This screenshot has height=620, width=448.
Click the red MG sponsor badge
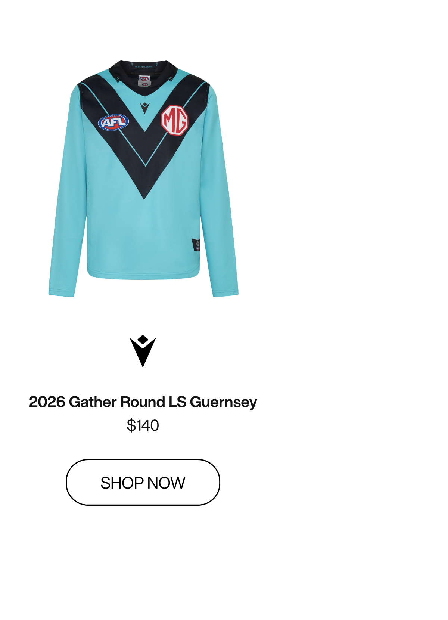pyautogui.click(x=175, y=120)
